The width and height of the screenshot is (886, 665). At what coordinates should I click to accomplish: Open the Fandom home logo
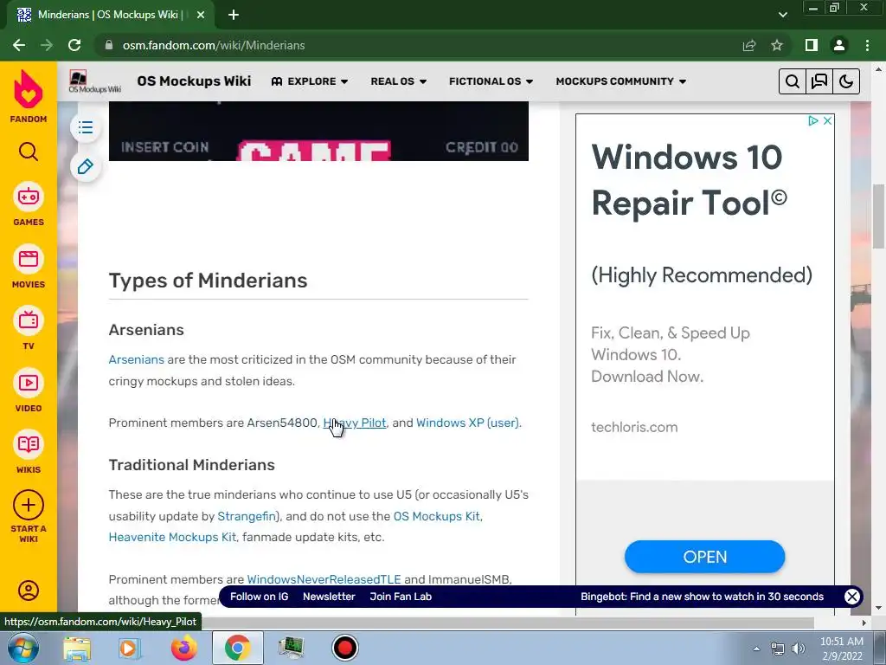click(x=29, y=96)
